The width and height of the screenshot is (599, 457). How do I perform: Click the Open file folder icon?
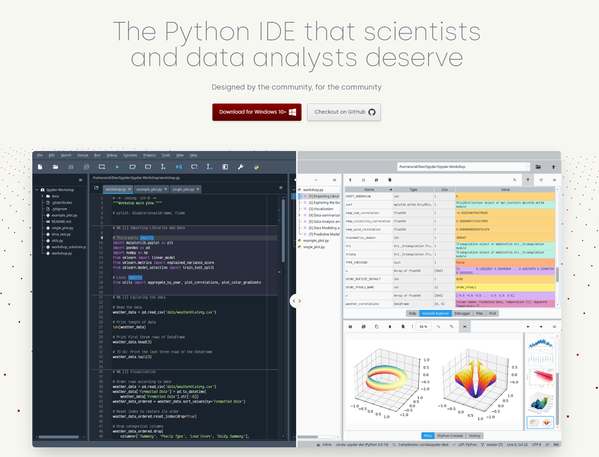click(55, 167)
